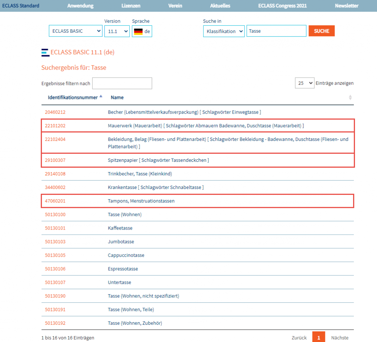Image resolution: width=377 pixels, height=342 pixels.
Task: Select the Tampons, Menstruationstassen name
Action: (x=141, y=201)
